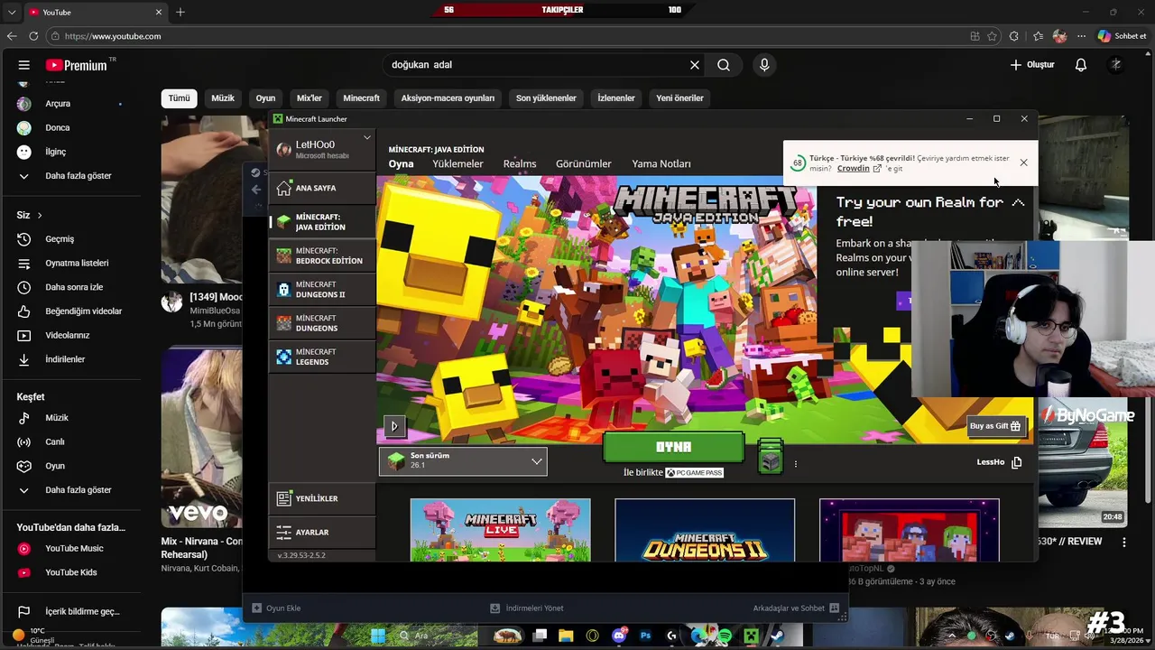Expand the Siz section arrow

pos(40,216)
